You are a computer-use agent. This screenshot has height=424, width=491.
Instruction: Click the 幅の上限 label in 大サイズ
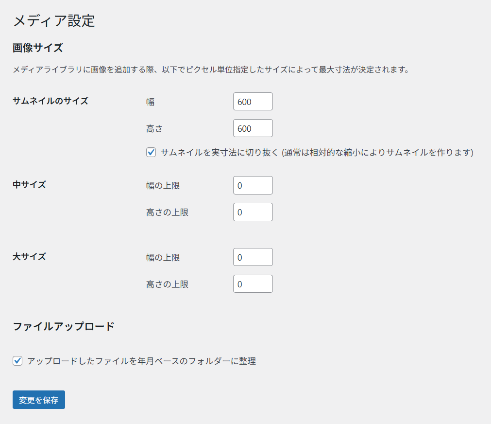pos(163,257)
